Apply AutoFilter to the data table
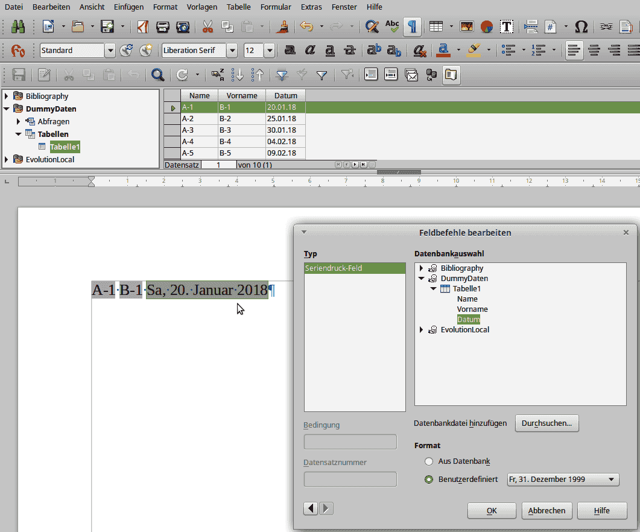The height and width of the screenshot is (532, 640). click(282, 75)
